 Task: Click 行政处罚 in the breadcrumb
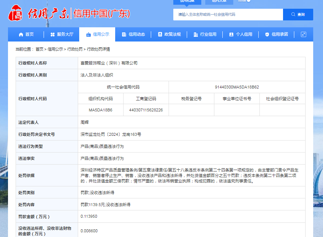75,49
